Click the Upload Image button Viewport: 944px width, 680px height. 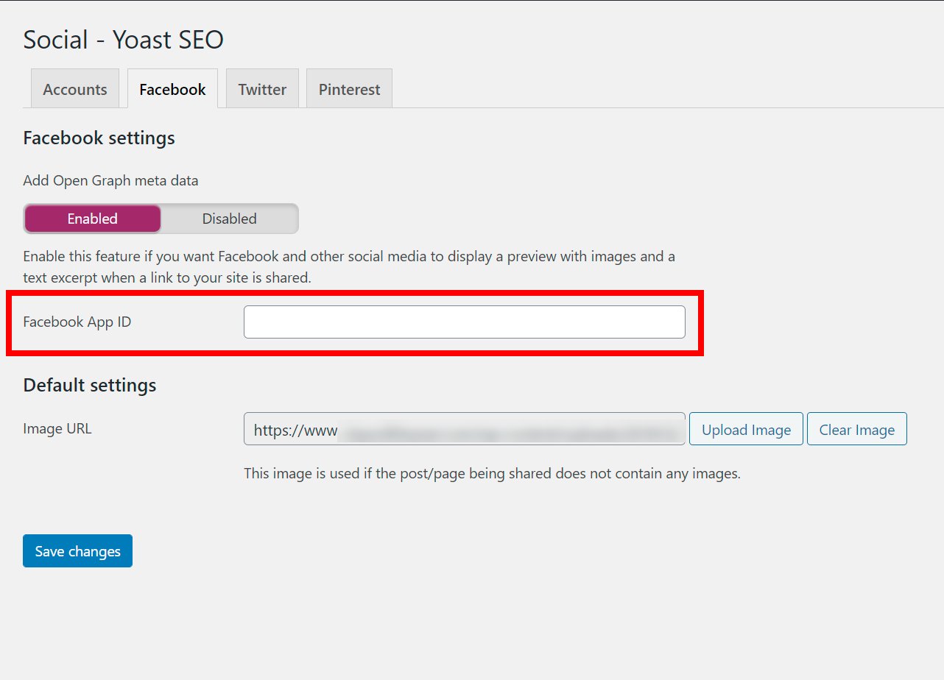pyautogui.click(x=746, y=429)
